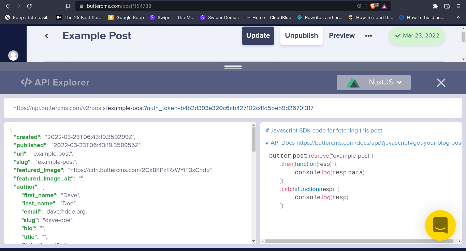
Task: Click butter.post.retrieve code line
Action: coord(321,156)
